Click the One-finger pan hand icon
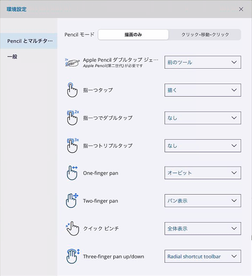The image size is (252, 276). [72, 173]
